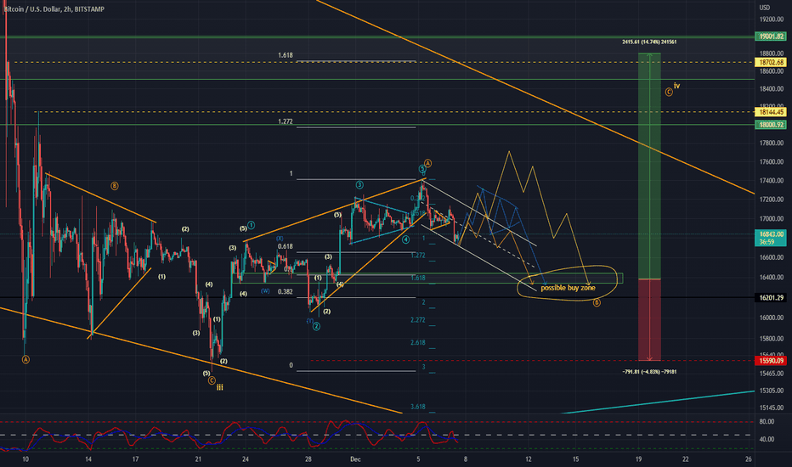Click the 19200.00 tick on price axis

tap(772, 20)
